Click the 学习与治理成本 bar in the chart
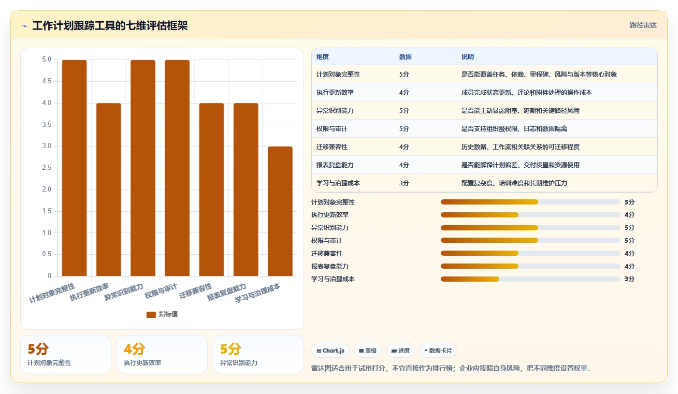The image size is (678, 394). [x=280, y=211]
